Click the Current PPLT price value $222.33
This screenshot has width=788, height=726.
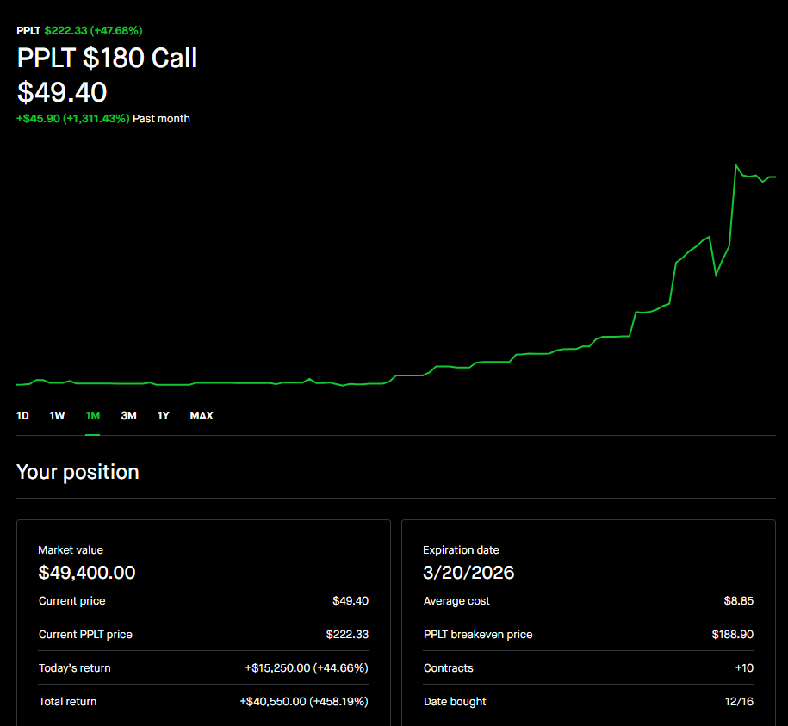pyautogui.click(x=347, y=635)
